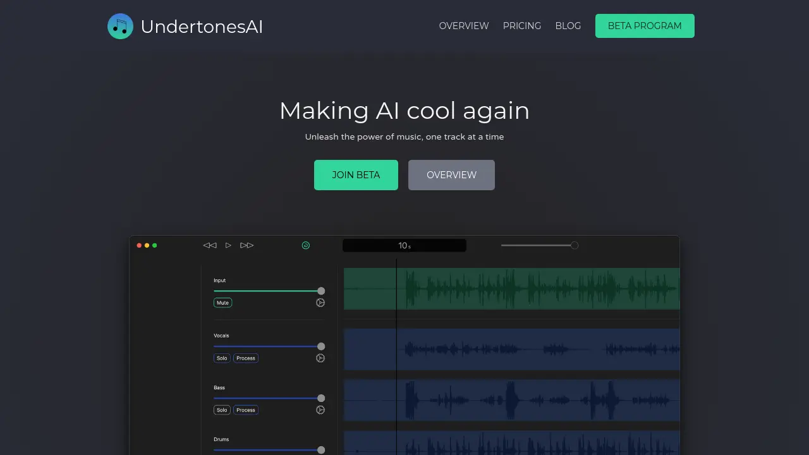Adjust the Drums volume slider
809x455 pixels.
tap(269, 450)
